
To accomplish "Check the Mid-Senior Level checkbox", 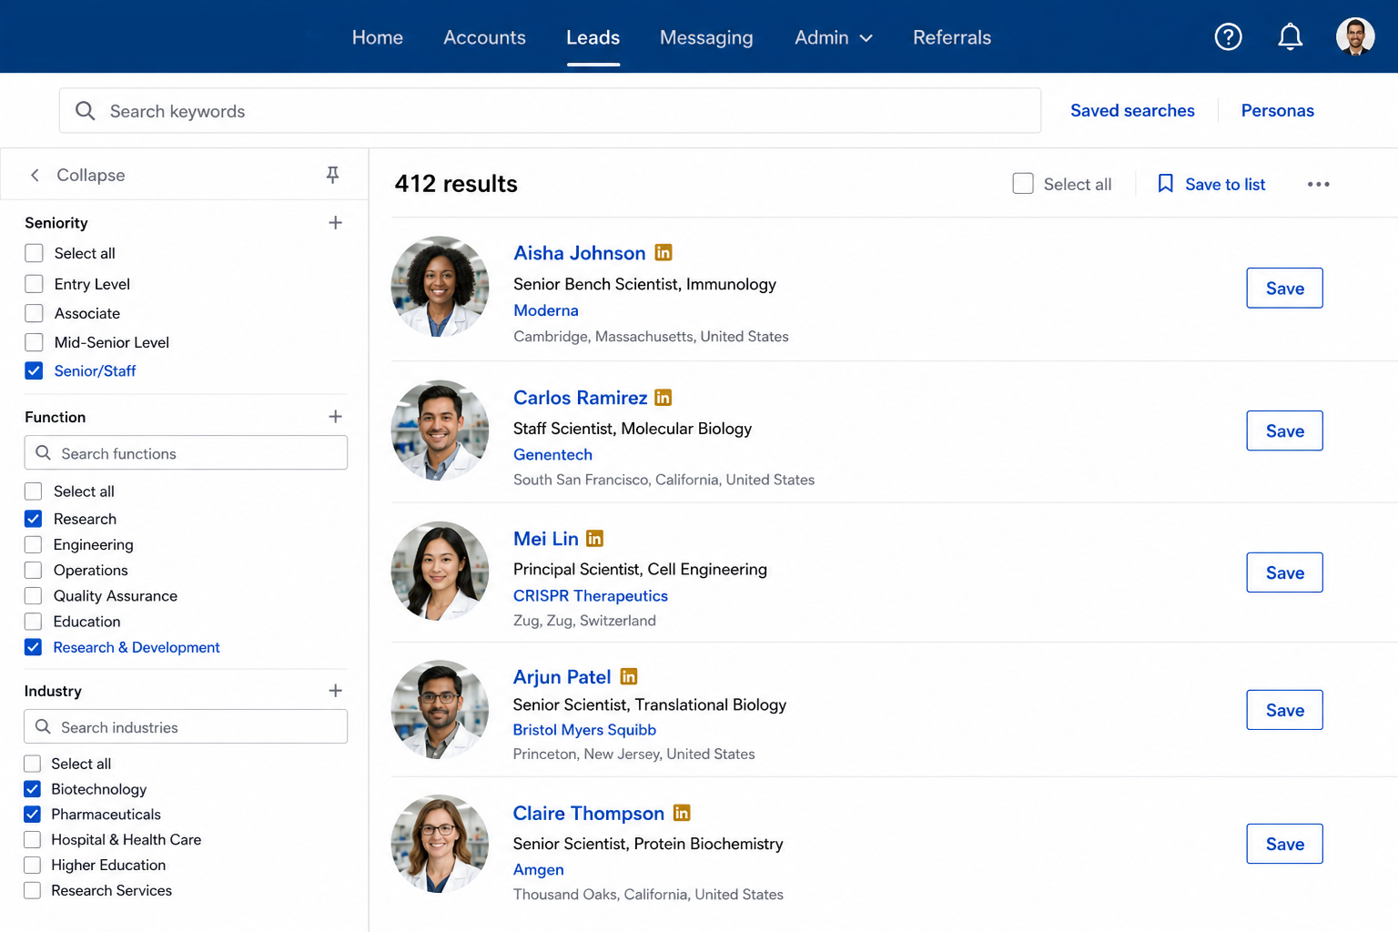I will pos(34,341).
